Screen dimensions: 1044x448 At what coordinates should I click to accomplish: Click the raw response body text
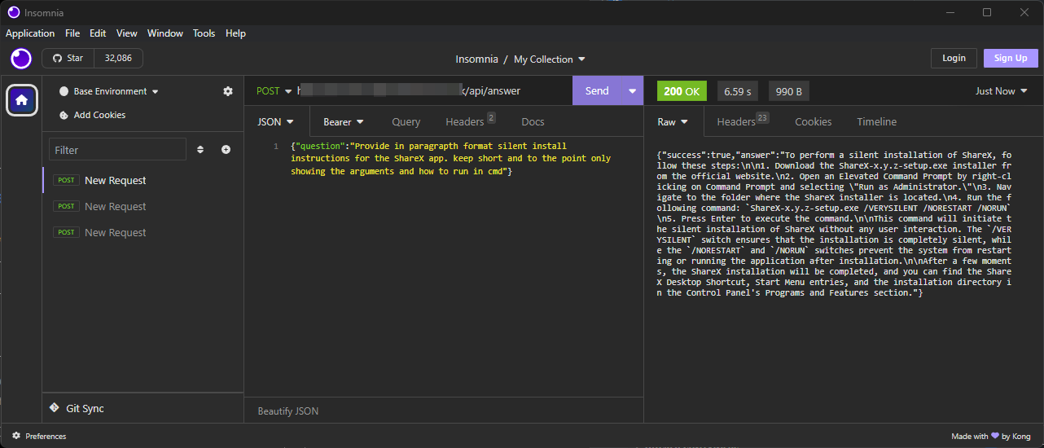pyautogui.click(x=834, y=223)
